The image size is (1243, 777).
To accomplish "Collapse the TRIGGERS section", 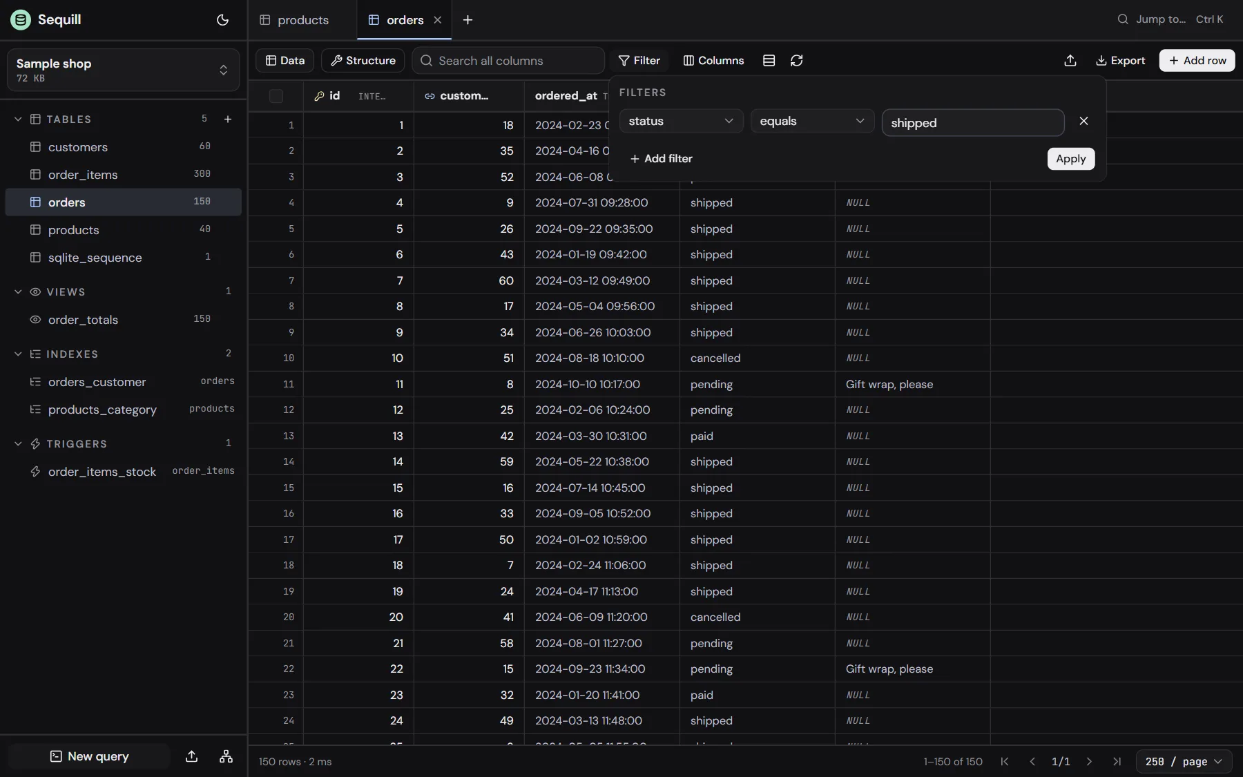I will pos(18,444).
